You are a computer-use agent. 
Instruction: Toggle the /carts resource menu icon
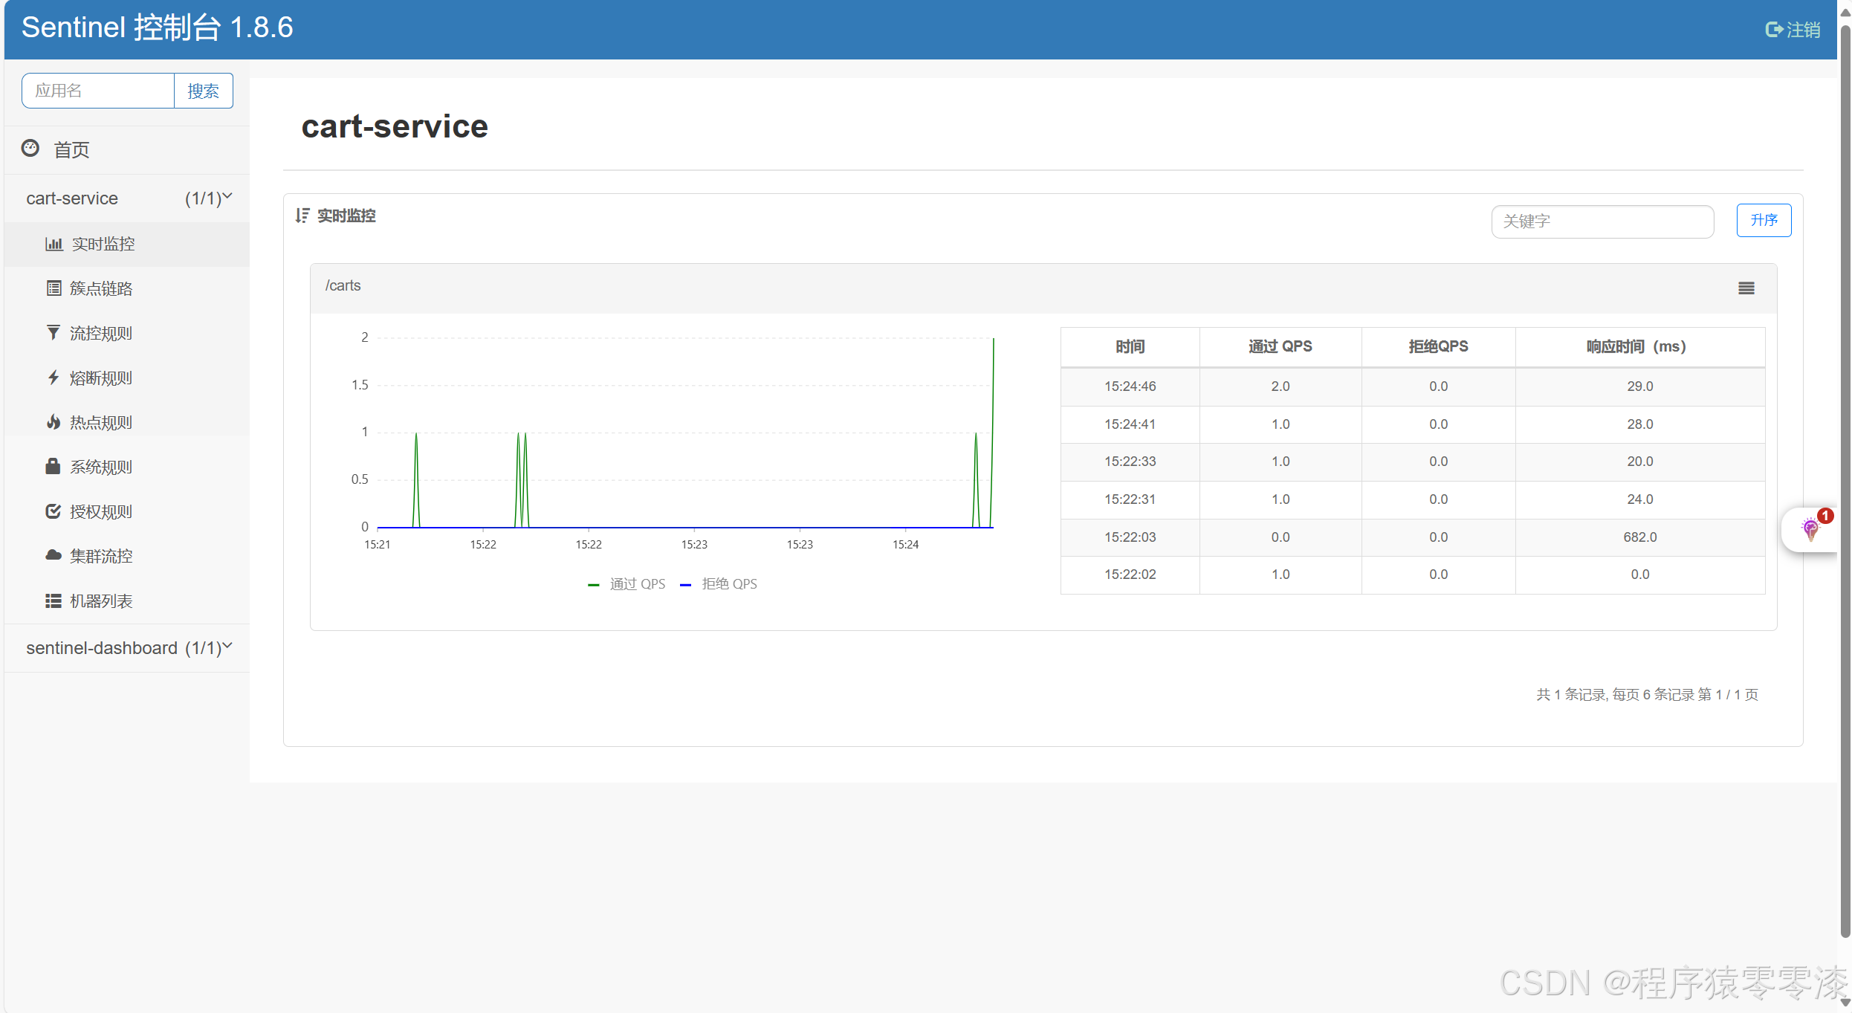click(1746, 287)
